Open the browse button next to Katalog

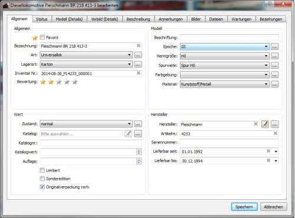click(138, 134)
